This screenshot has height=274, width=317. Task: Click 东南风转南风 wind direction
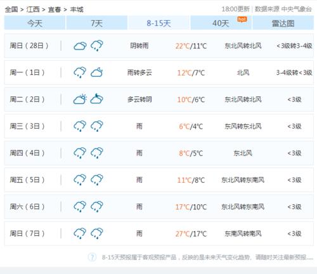pos(243,233)
